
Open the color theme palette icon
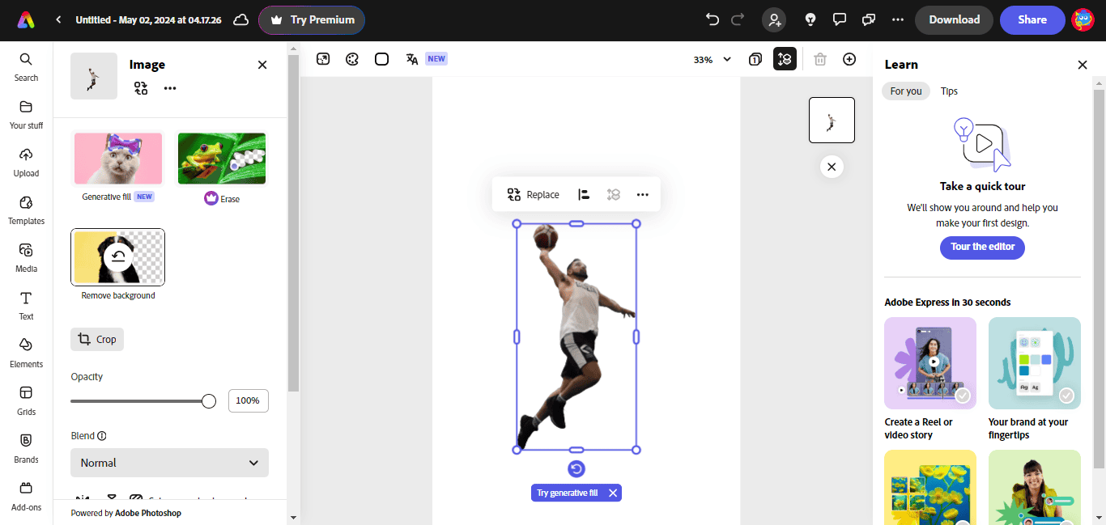tap(352, 59)
